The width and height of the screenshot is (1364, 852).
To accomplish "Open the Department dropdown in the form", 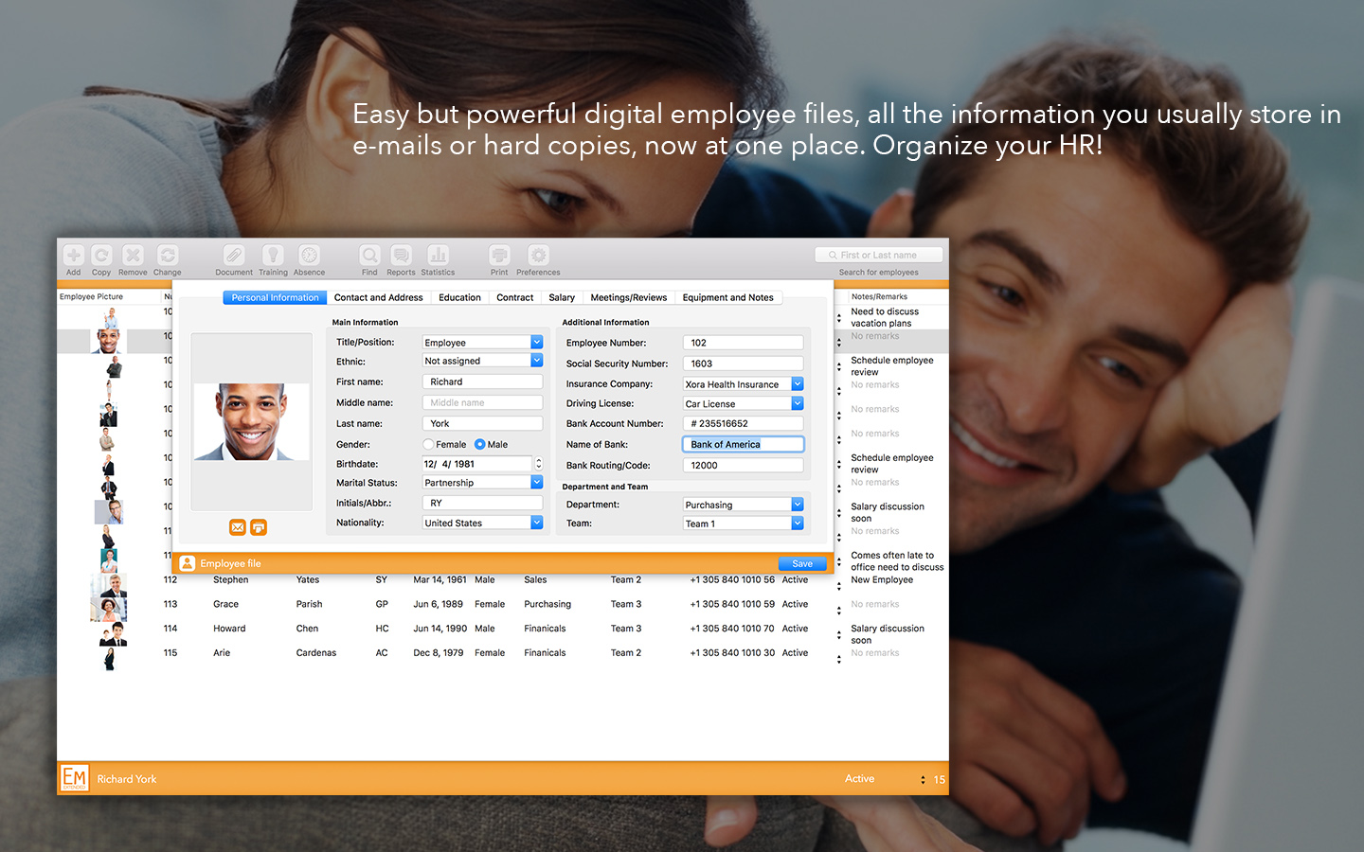I will click(x=744, y=505).
